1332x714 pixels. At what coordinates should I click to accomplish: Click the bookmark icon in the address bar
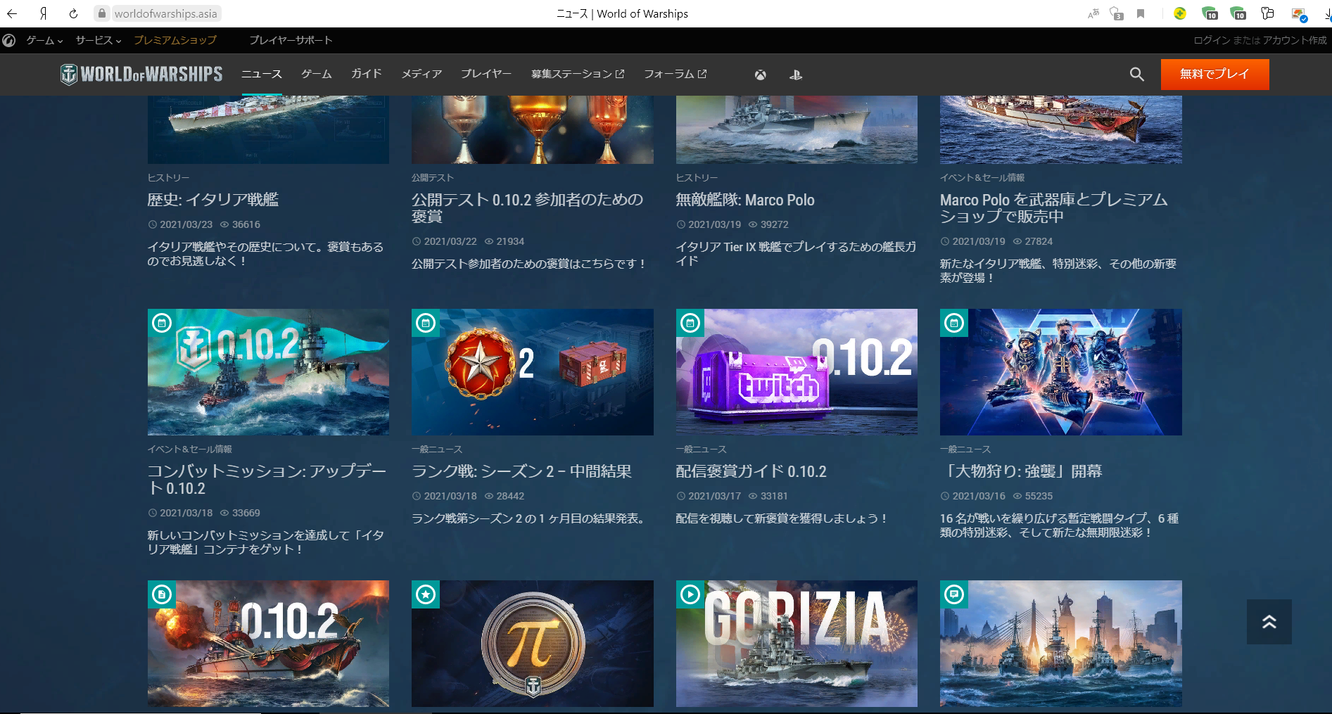click(1141, 13)
